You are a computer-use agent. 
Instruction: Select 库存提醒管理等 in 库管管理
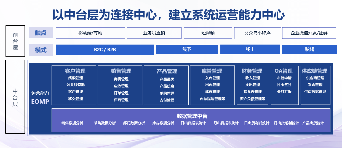click(212, 99)
